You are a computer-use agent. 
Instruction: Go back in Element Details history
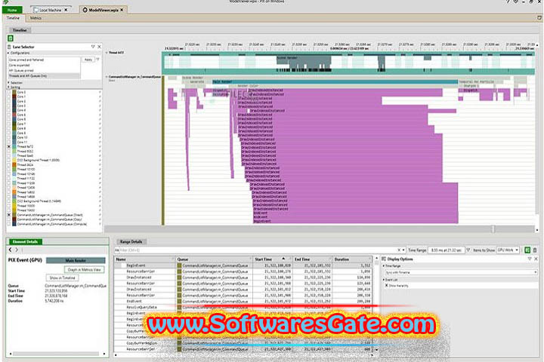pos(10,250)
